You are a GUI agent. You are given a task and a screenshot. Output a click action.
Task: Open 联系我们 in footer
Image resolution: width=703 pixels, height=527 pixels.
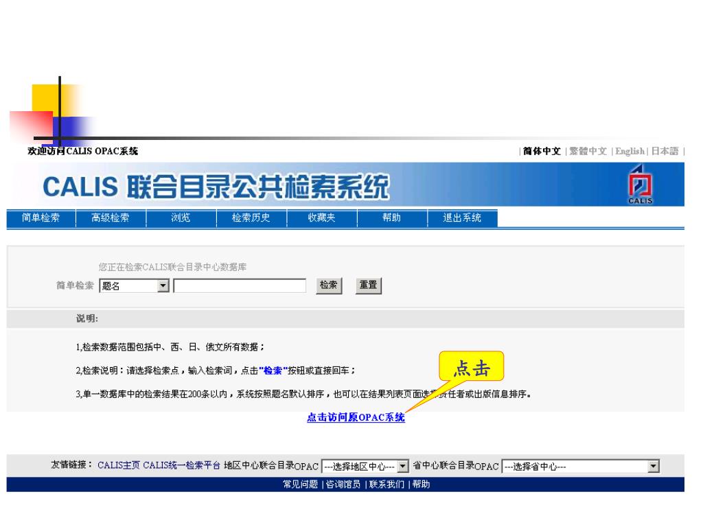[387, 484]
